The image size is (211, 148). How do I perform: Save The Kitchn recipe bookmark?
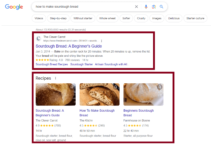point(116,87)
